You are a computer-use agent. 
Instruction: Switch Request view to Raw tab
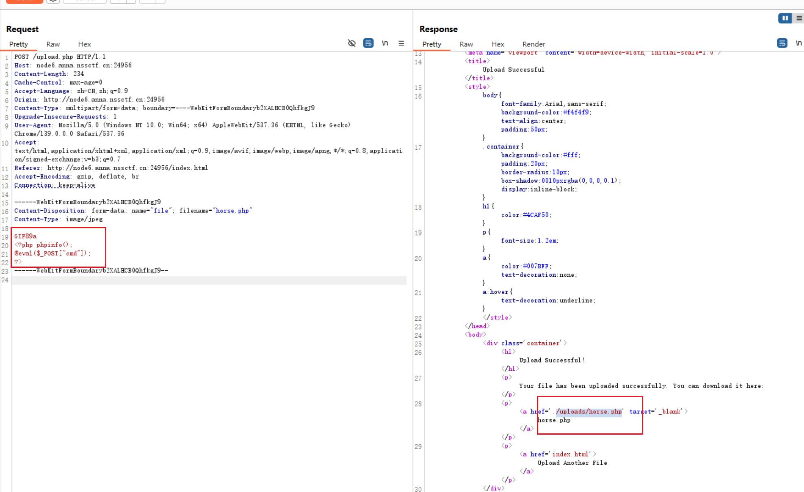click(53, 44)
